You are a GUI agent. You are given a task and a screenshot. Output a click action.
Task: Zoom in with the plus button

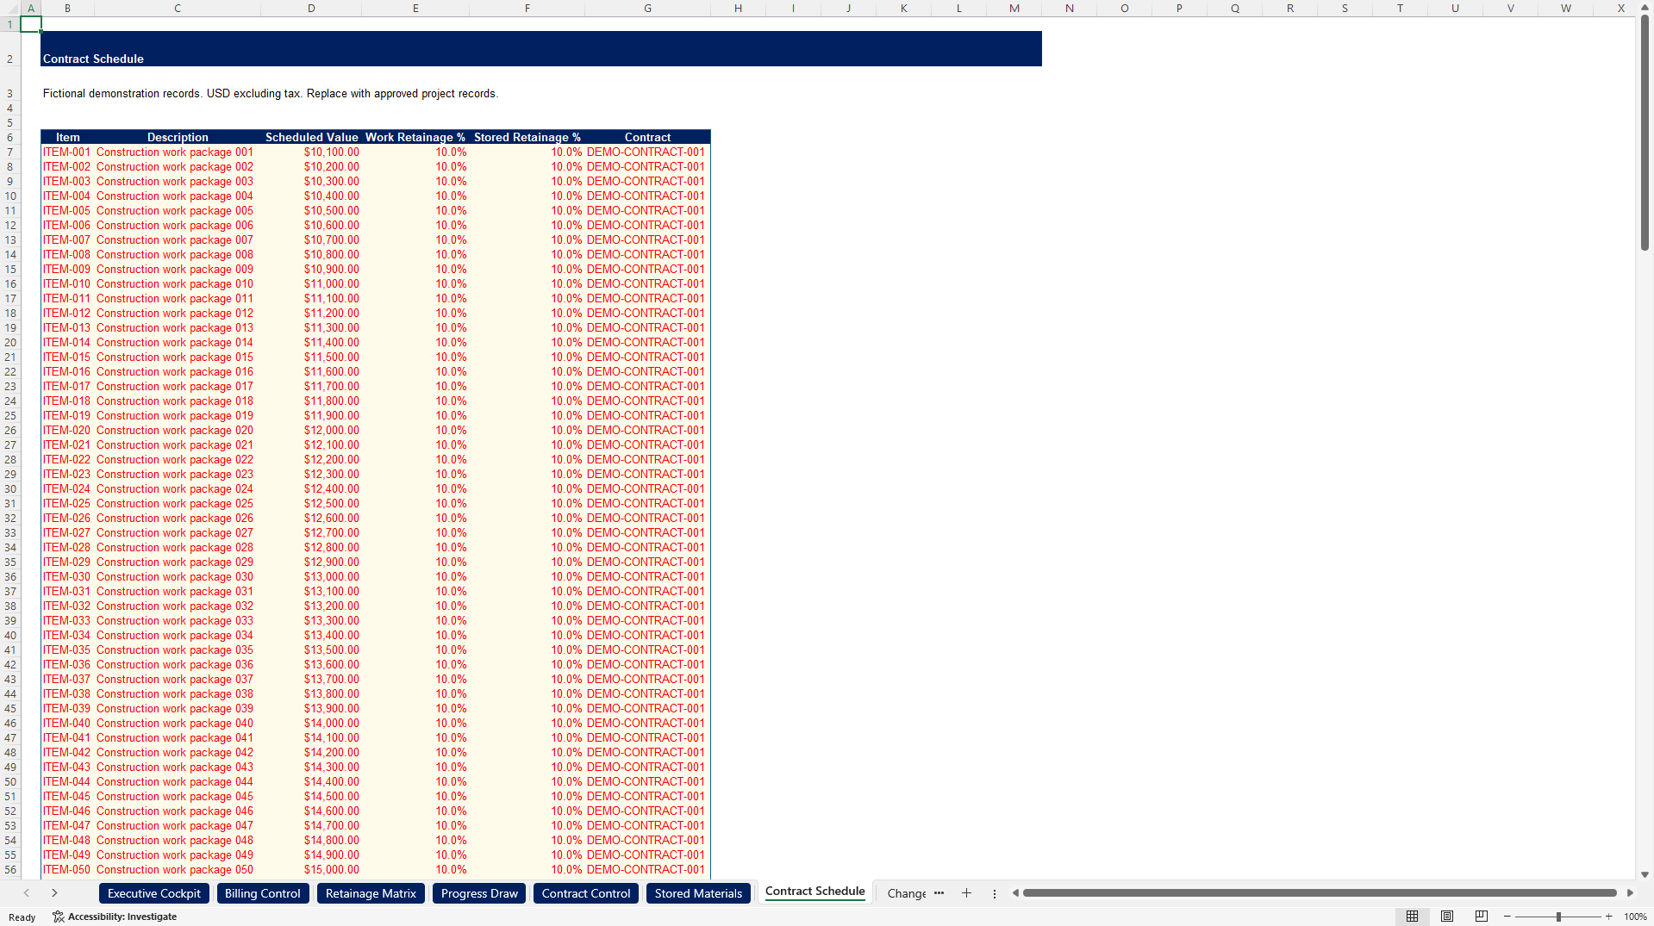click(x=1608, y=917)
